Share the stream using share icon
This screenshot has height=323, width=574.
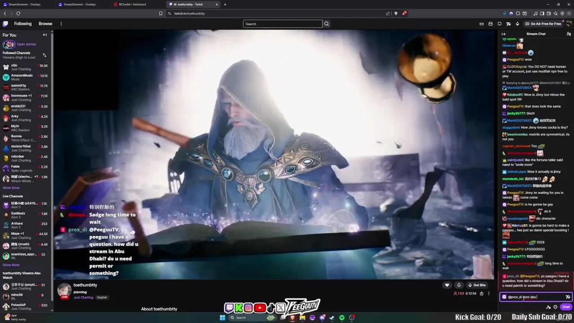(482, 294)
